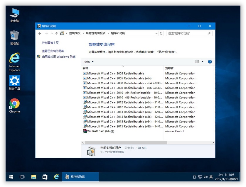This screenshot has height=187, width=246.
Task: Expand the view options dropdown arrow
Action: click(x=202, y=62)
